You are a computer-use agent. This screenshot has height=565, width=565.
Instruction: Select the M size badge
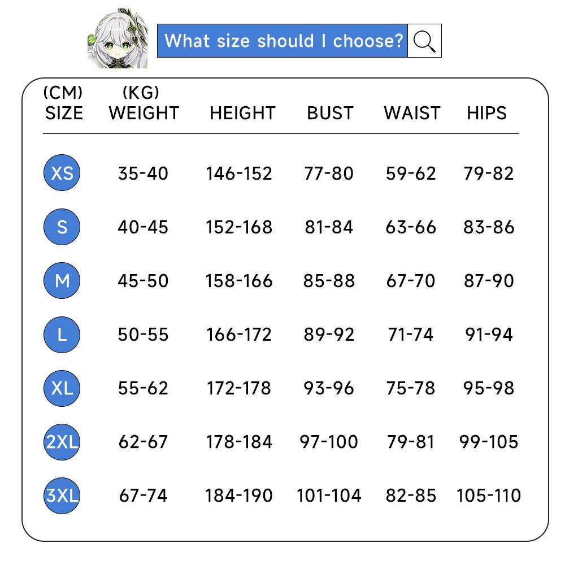point(62,280)
